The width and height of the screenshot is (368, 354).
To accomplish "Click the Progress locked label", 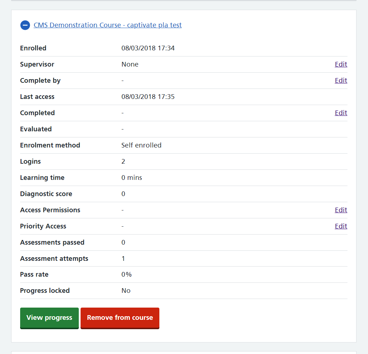I will 45,291.
